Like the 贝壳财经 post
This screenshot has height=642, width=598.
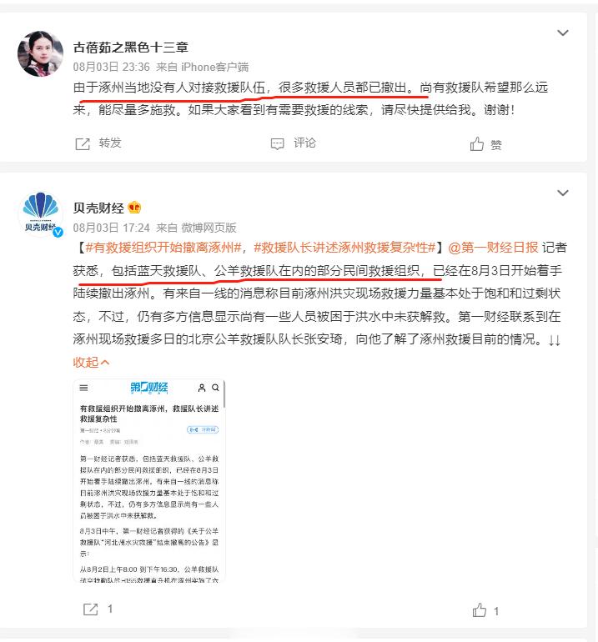tap(480, 610)
